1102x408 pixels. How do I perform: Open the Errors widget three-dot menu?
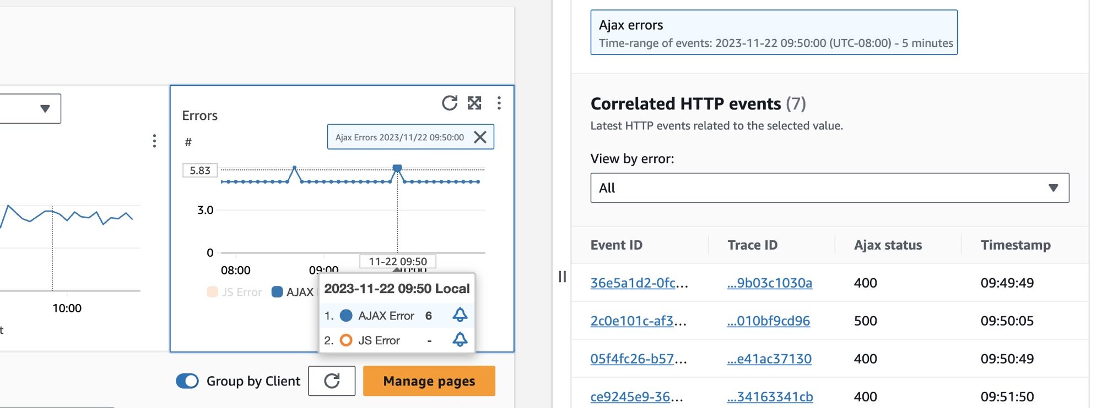pyautogui.click(x=499, y=103)
